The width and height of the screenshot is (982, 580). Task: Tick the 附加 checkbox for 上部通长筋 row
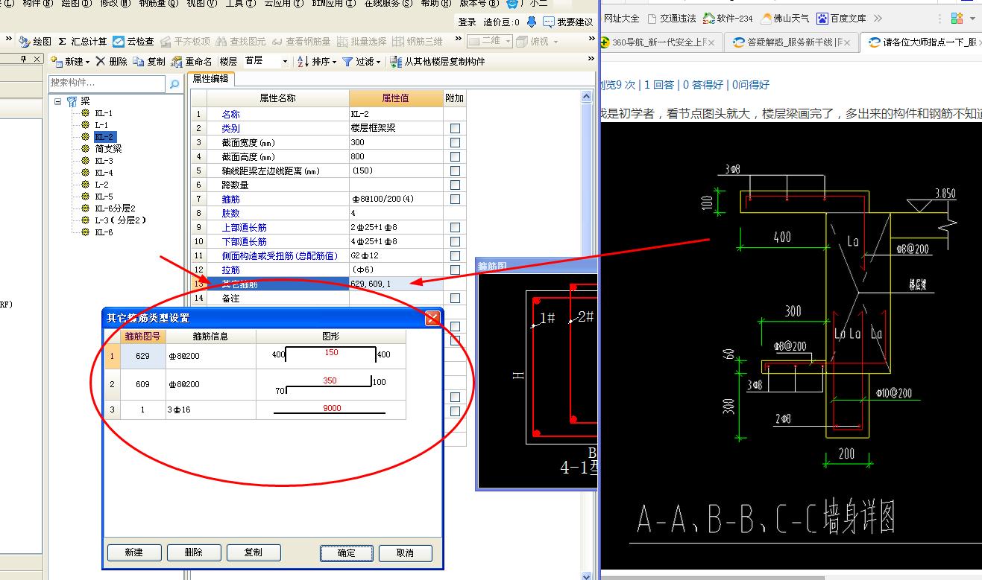point(455,227)
